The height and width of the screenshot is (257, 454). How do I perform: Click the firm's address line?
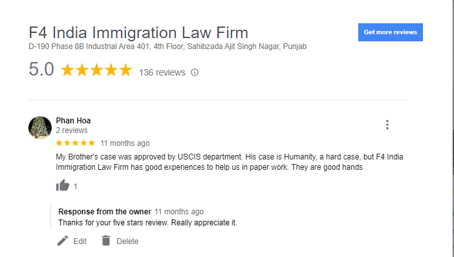click(168, 46)
